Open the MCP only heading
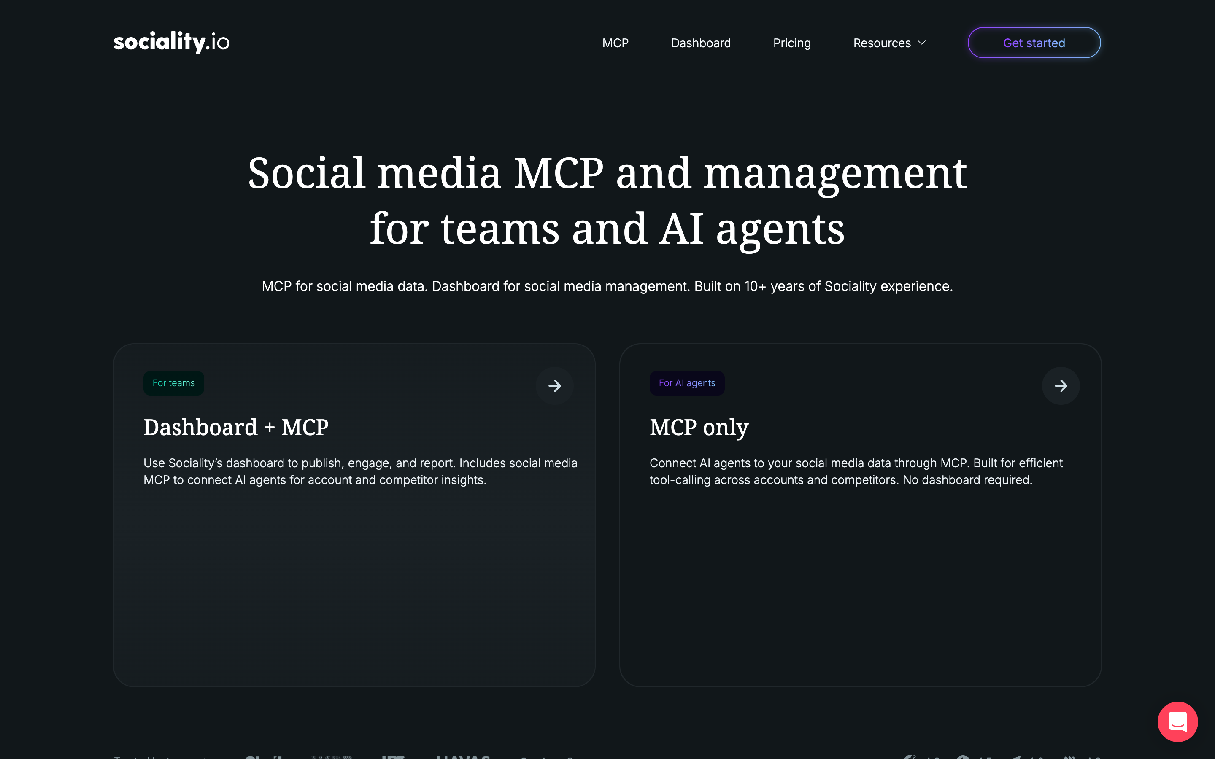 click(699, 428)
